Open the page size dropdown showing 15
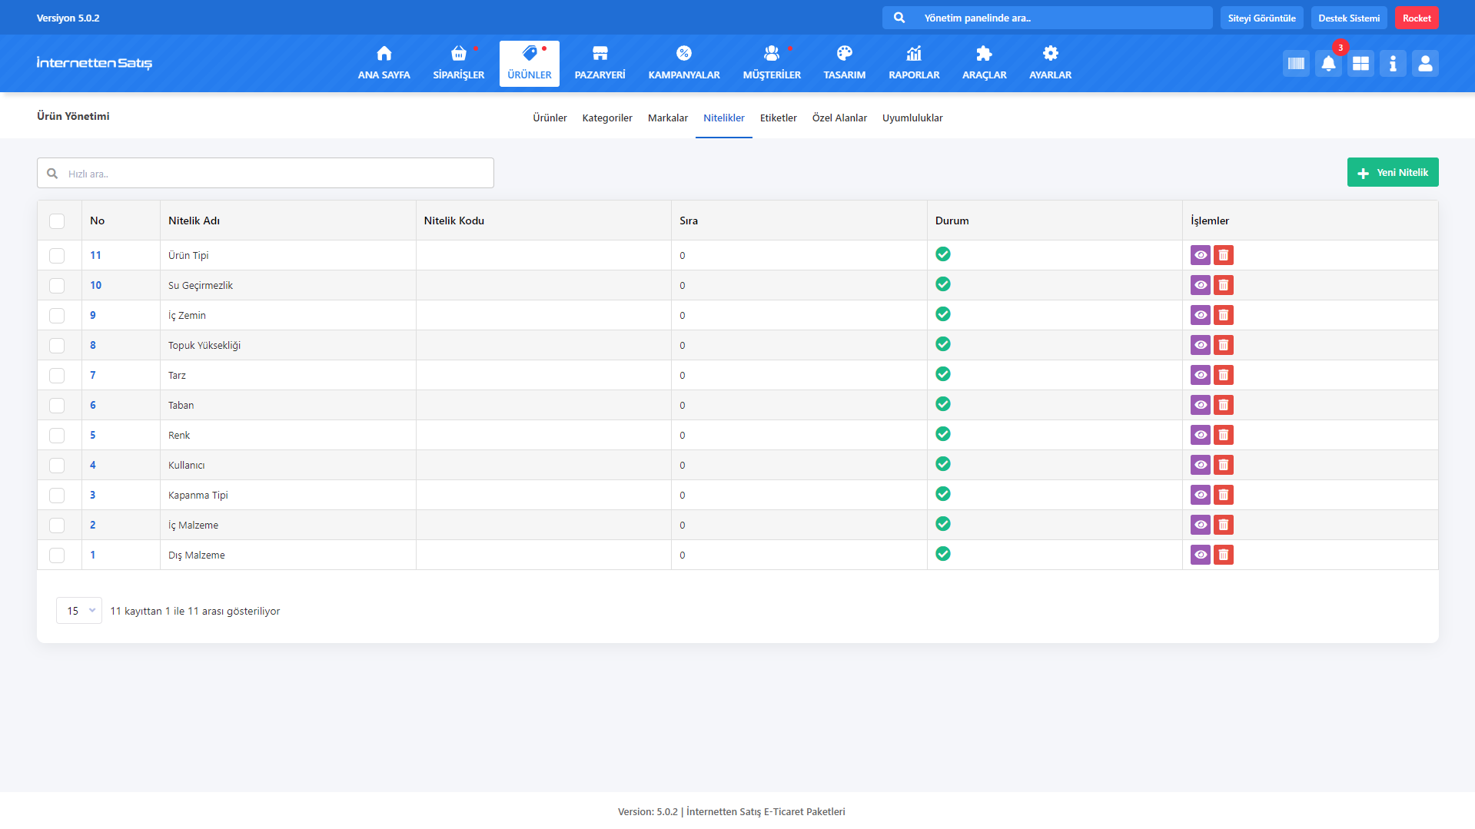The width and height of the screenshot is (1475, 829). (x=79, y=611)
